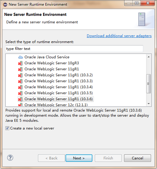Image resolution: width=157 pixels, height=169 pixels.
Task: Click the disabled Back button
Action: (x=51, y=158)
